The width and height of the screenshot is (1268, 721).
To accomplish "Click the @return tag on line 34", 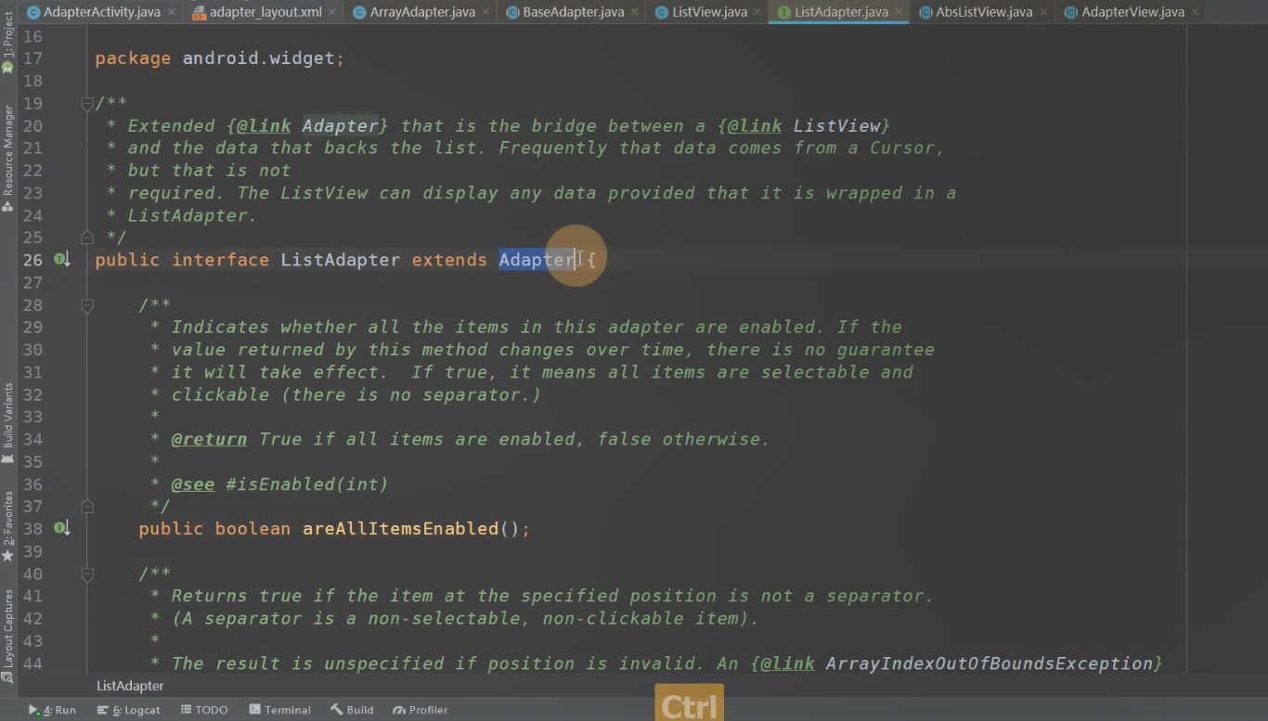I will coord(209,439).
